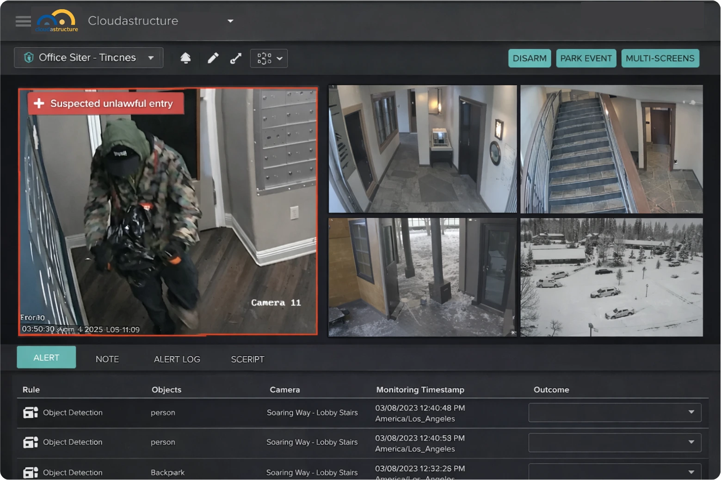This screenshot has width=721, height=480.
Task: Click the DISARM button
Action: point(530,58)
